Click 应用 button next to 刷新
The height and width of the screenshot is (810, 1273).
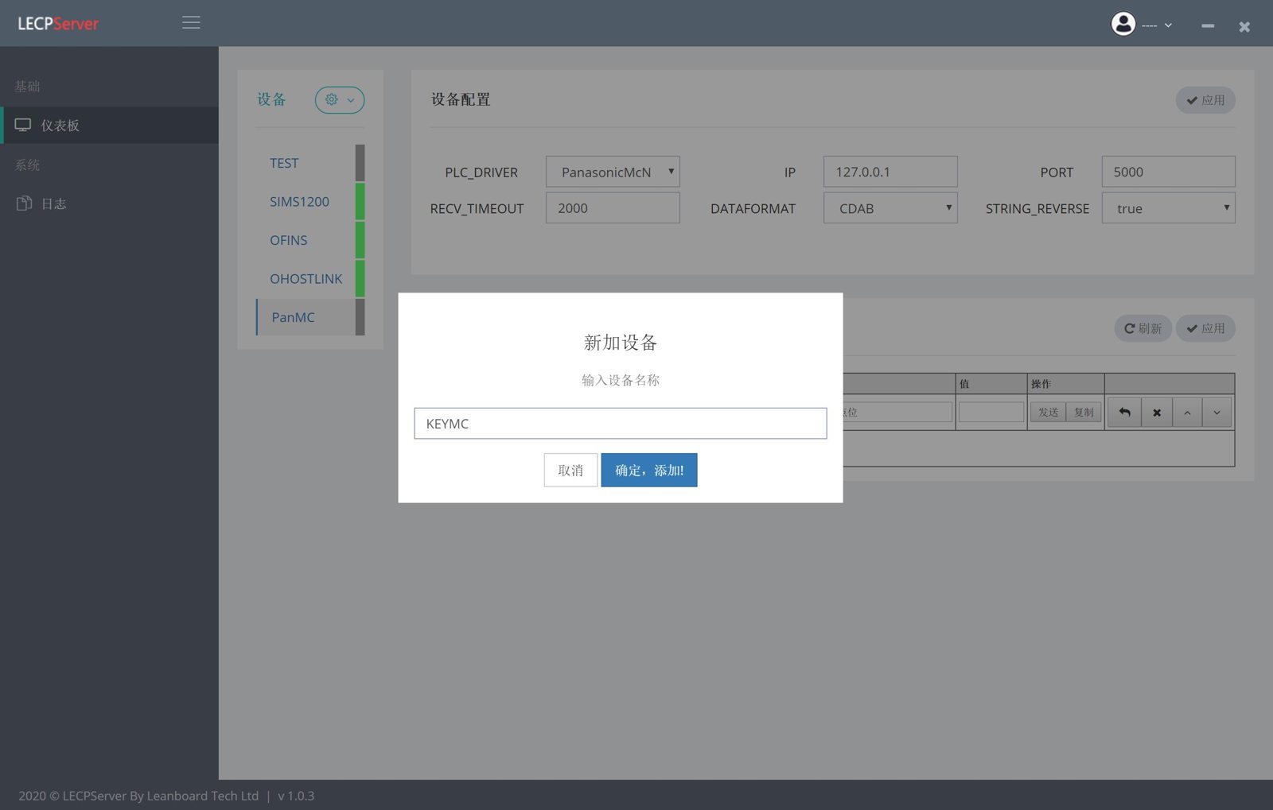click(1205, 328)
